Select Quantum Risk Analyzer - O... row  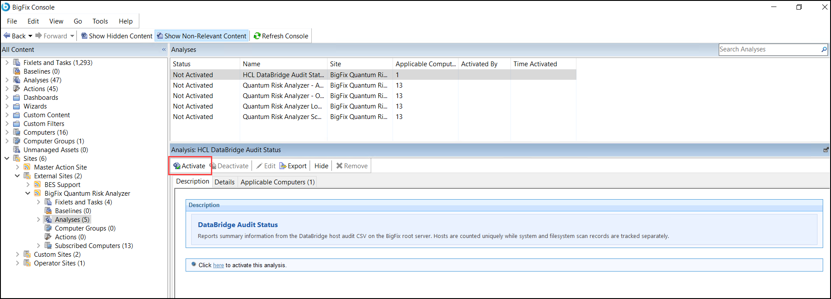pos(373,95)
